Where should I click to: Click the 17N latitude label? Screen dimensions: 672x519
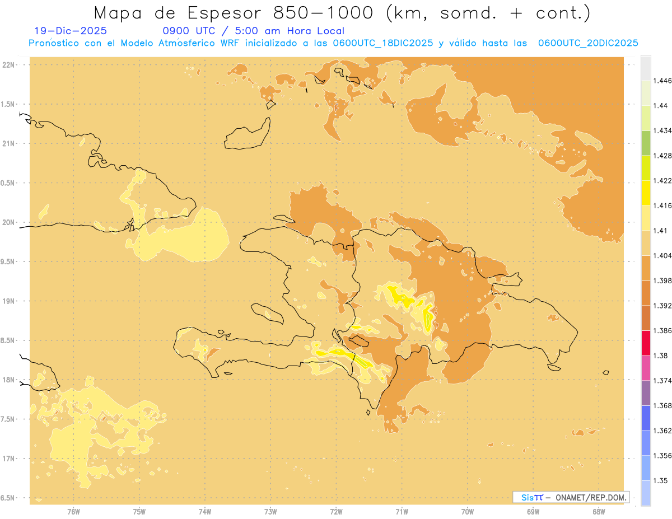click(x=9, y=459)
